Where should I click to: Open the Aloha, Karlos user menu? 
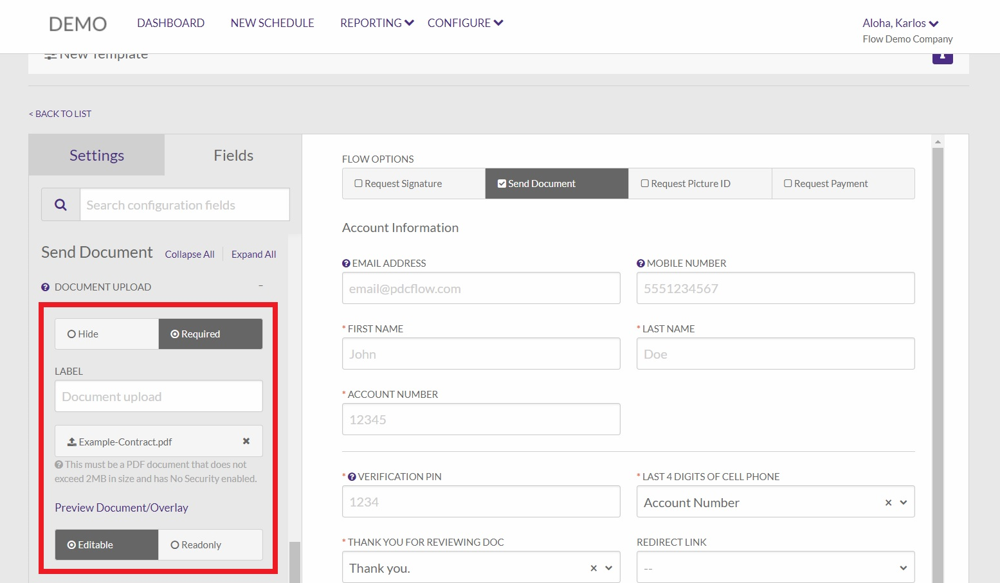(900, 23)
